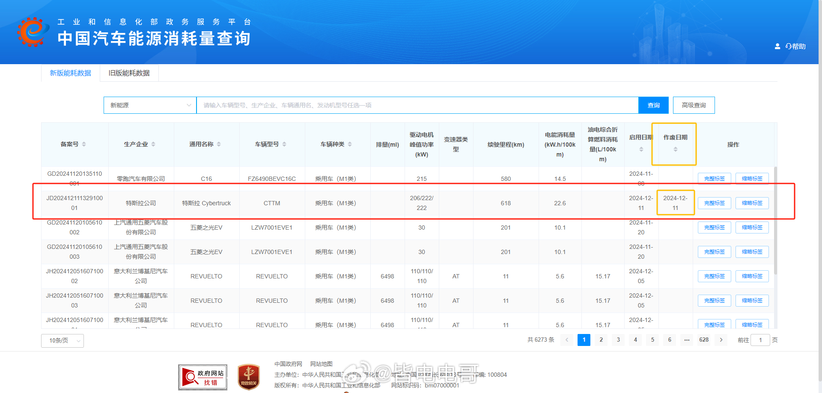This screenshot has width=822, height=393.
Task: Select pagination page 6
Action: (x=670, y=340)
